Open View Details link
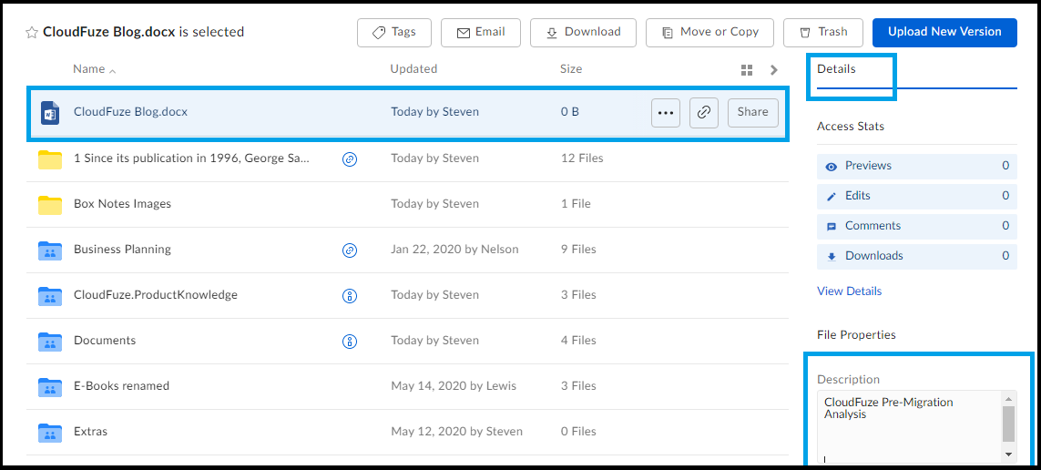Screen dimensions: 1041x470 849,291
